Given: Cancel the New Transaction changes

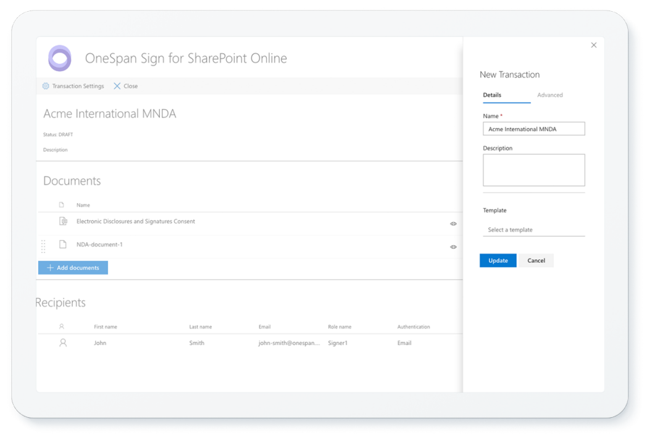Looking at the screenshot, I should pos(535,260).
